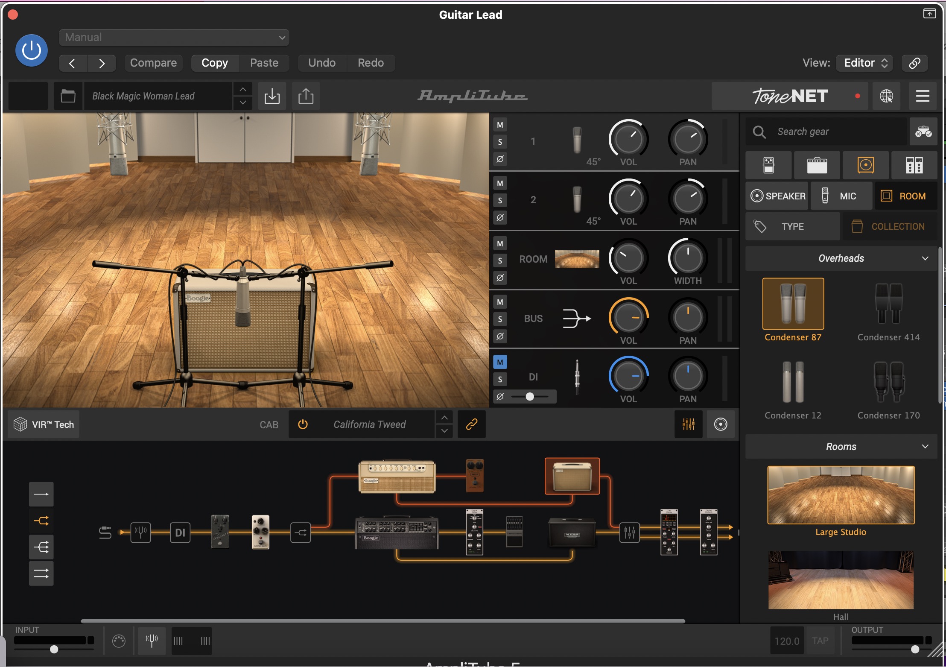The image size is (946, 667).
Task: Switch to the SPEAKER tab
Action: click(777, 196)
